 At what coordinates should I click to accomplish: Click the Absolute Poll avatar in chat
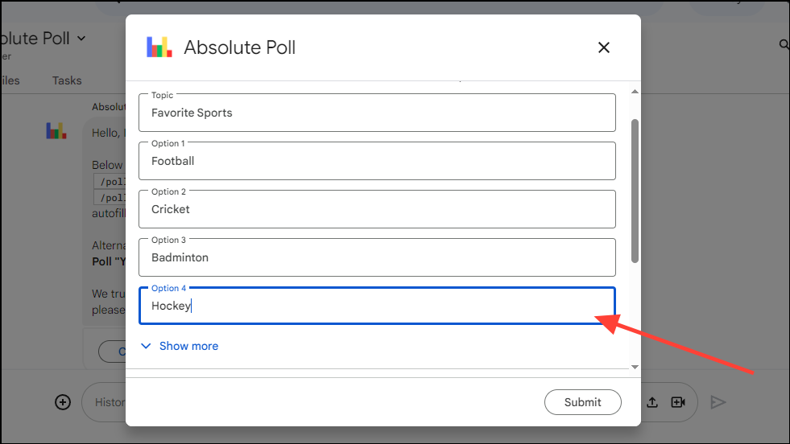click(56, 130)
